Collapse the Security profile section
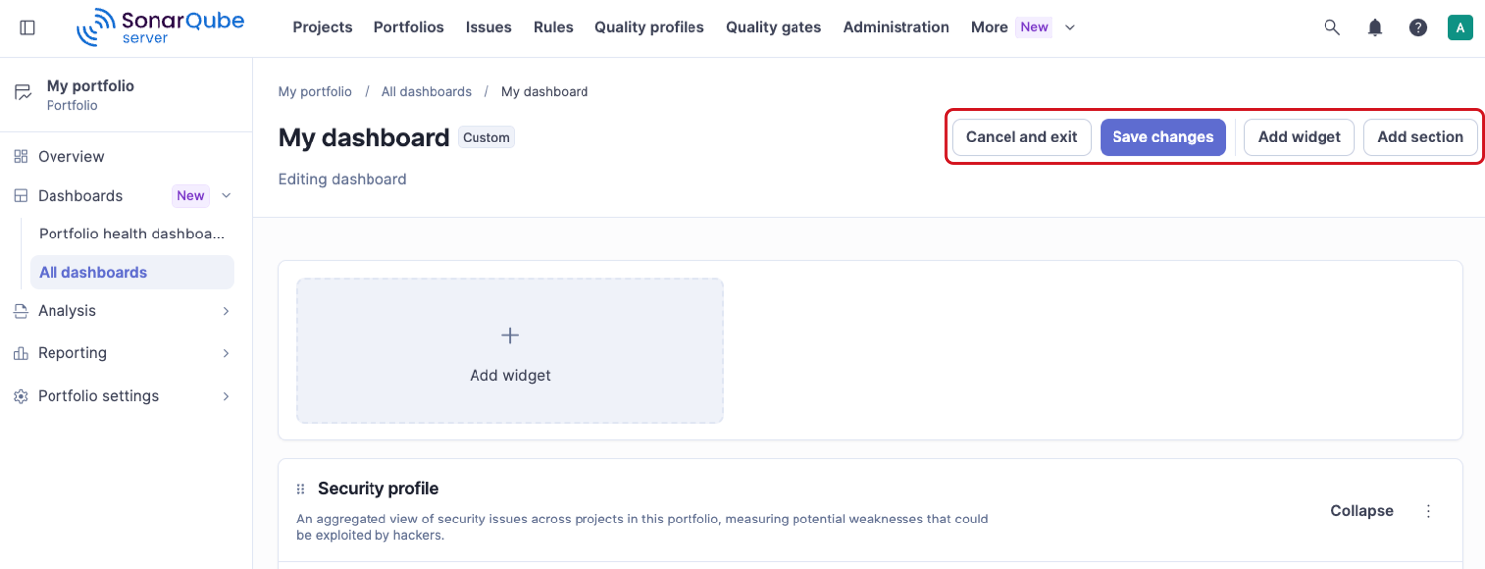1485x569 pixels. tap(1362, 511)
